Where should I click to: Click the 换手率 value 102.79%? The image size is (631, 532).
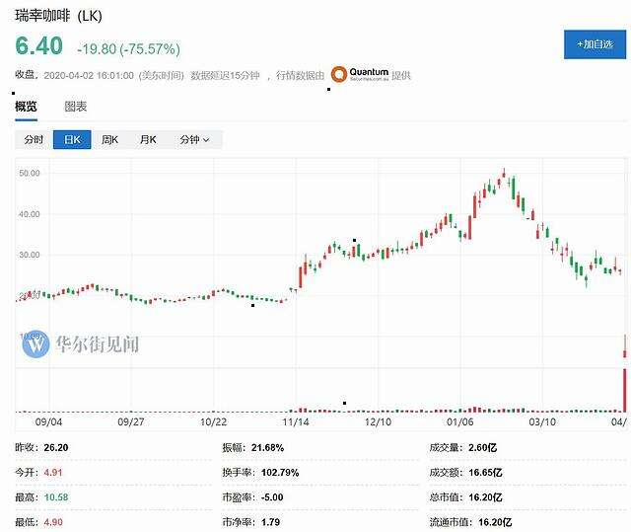[280, 473]
